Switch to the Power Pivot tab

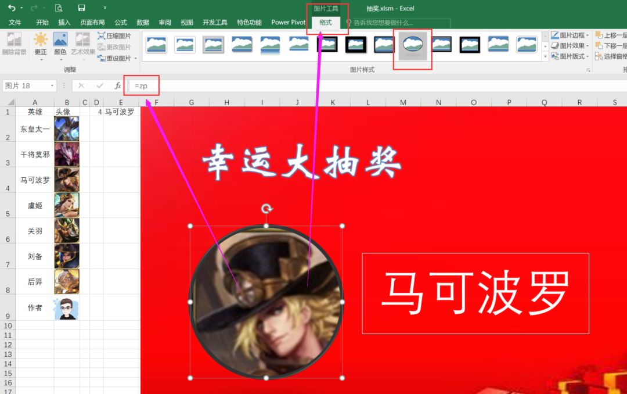click(288, 22)
